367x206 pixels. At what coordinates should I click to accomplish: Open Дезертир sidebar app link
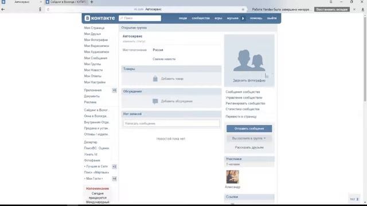91,142
